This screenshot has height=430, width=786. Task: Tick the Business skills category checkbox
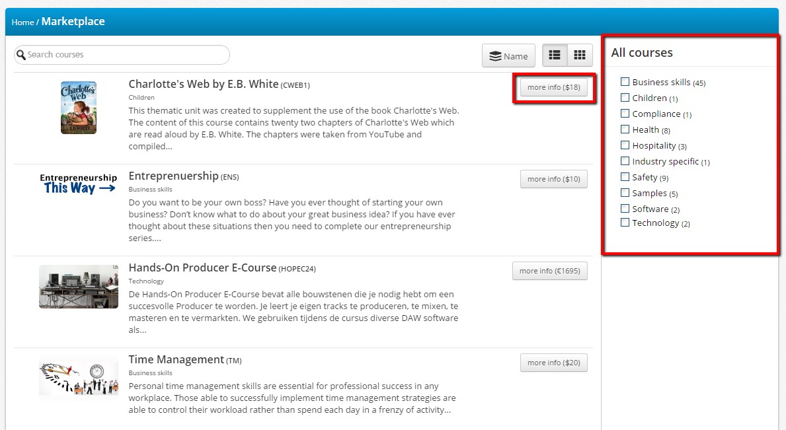tap(625, 82)
